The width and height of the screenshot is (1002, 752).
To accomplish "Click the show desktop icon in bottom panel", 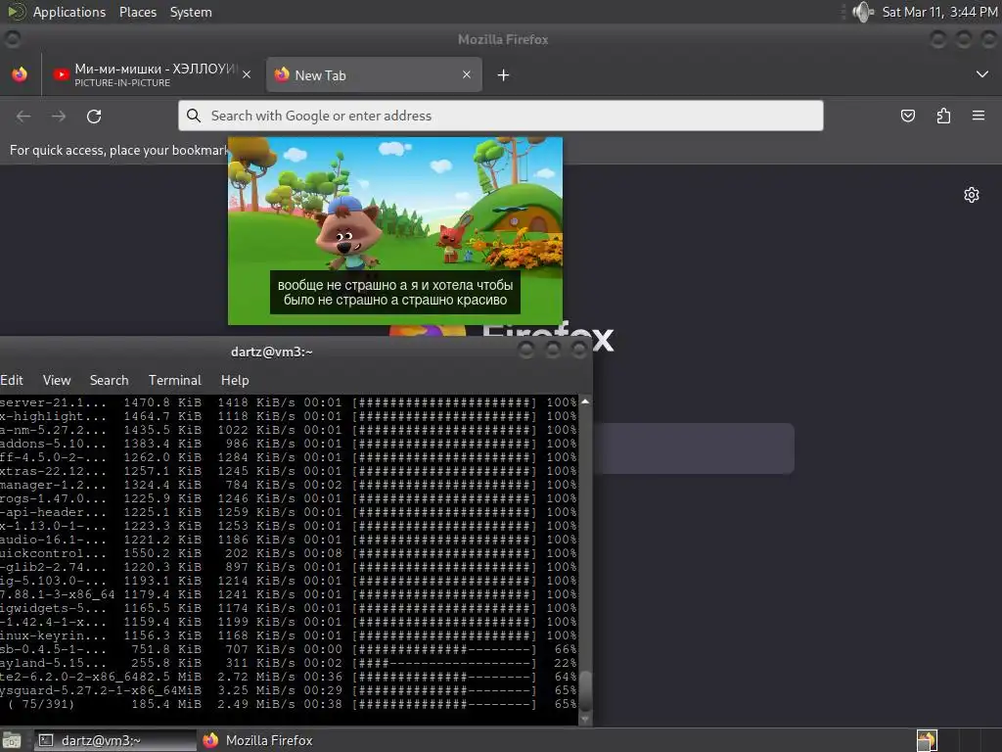I will pos(11,740).
